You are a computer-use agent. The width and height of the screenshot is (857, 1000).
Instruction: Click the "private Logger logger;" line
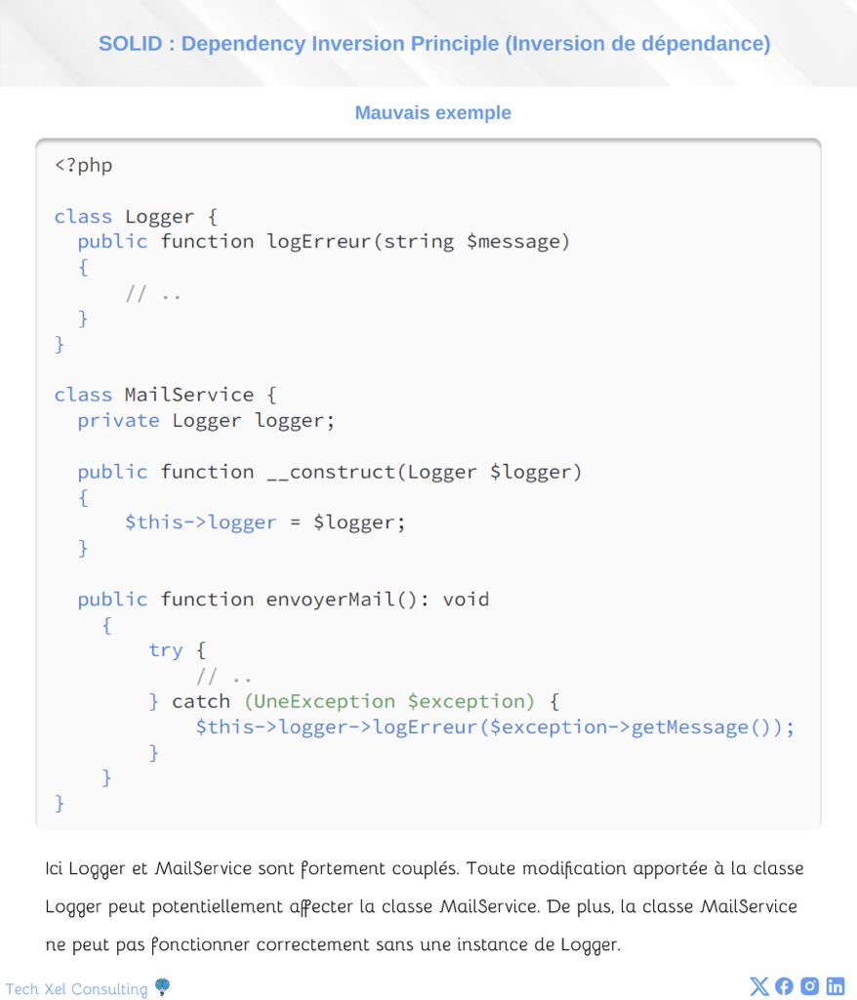(x=206, y=421)
